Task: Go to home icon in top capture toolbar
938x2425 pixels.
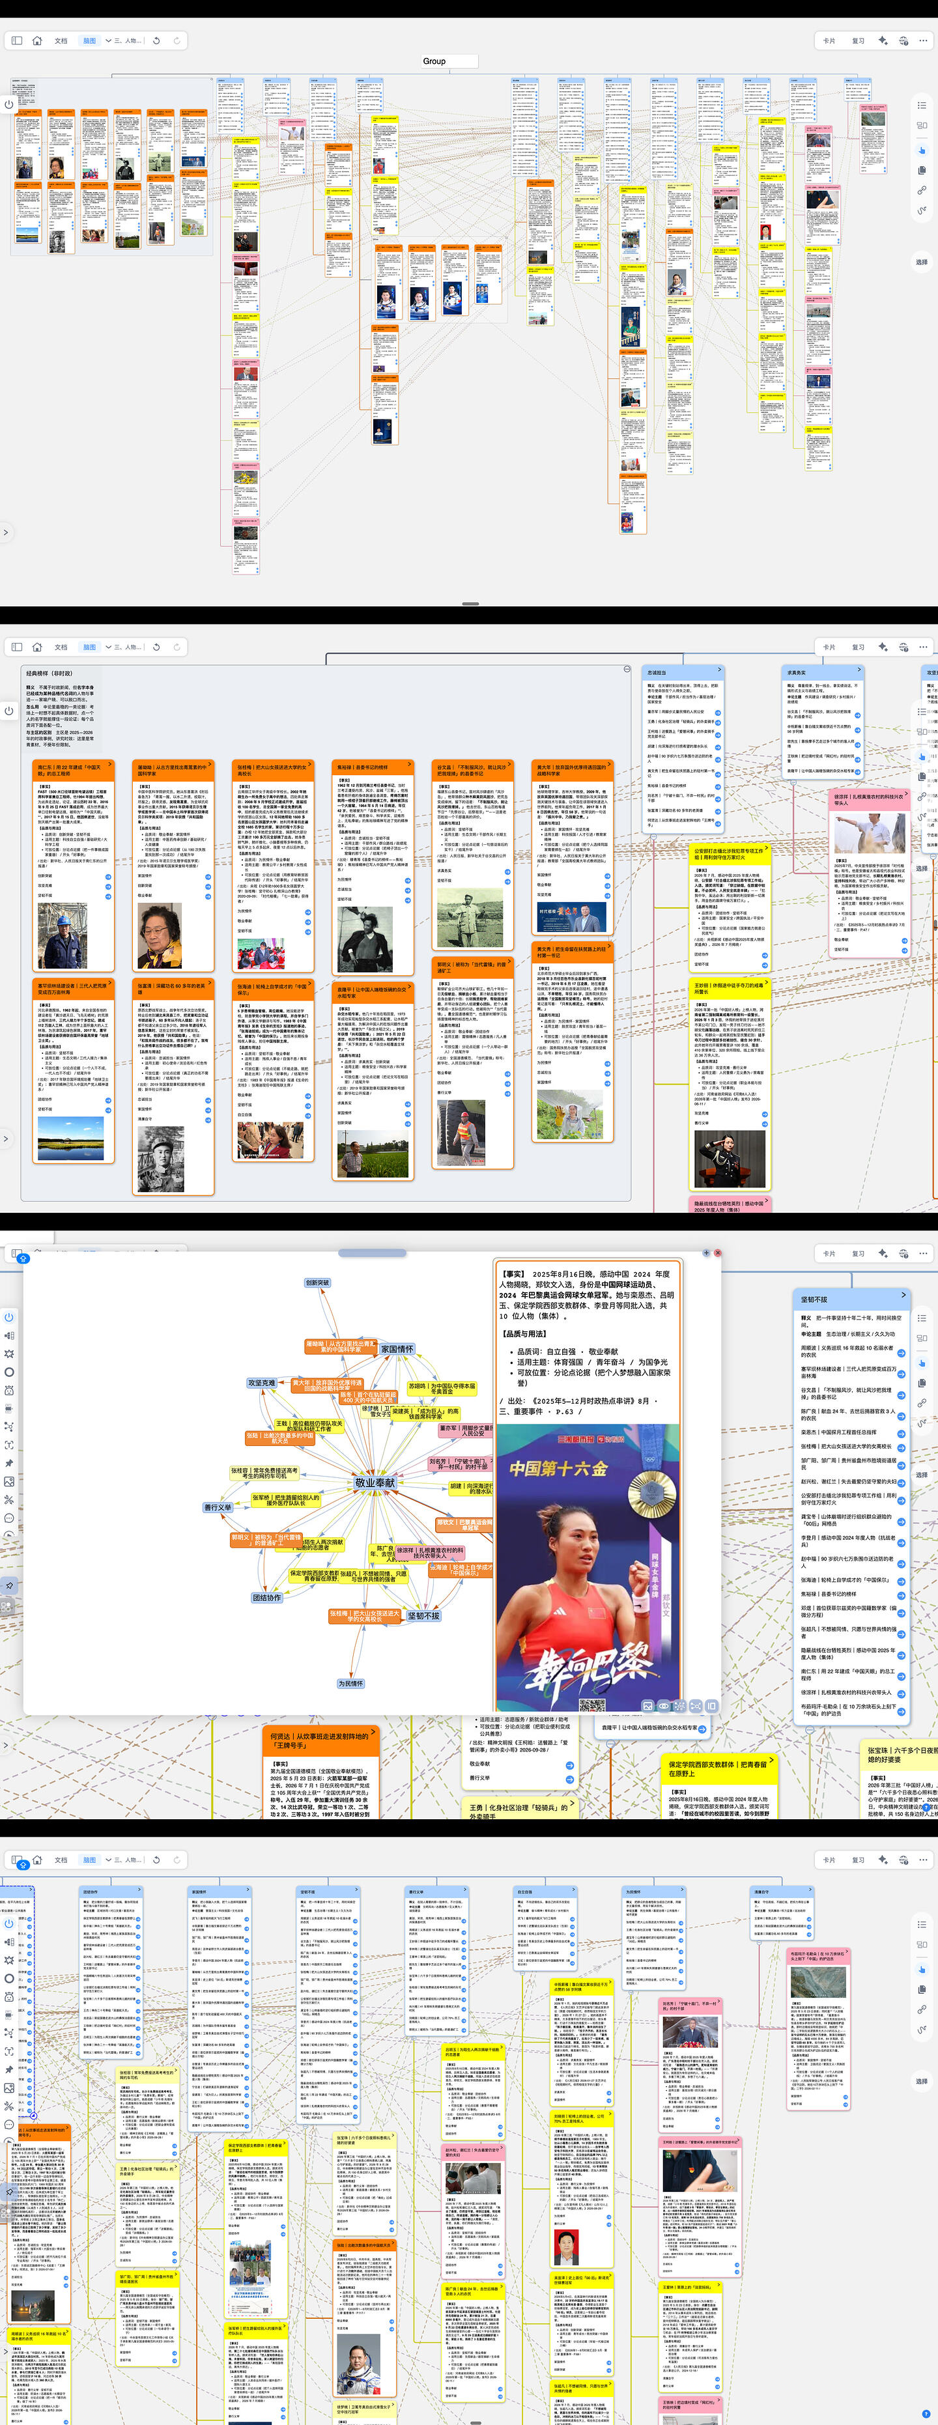Action: tap(38, 40)
